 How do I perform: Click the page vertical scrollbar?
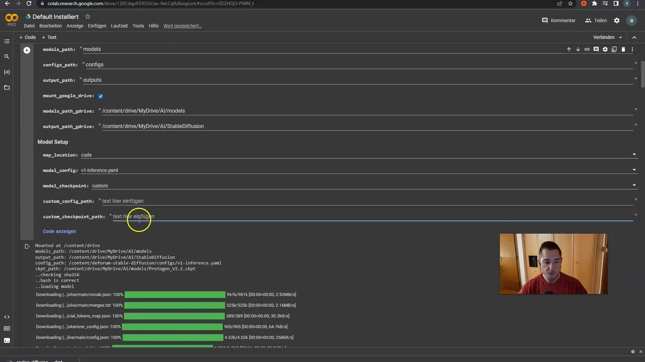point(643,74)
